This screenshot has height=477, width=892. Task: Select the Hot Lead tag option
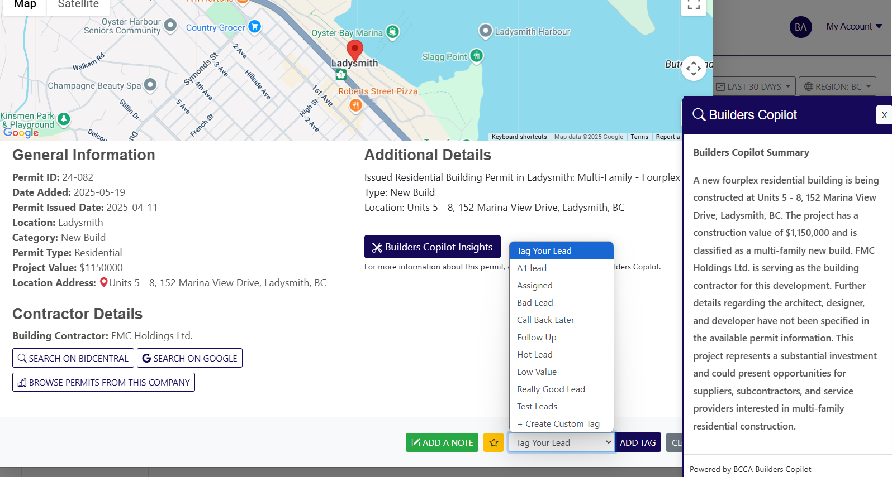click(x=562, y=354)
